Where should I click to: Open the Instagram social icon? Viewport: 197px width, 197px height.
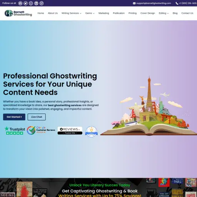tap(31, 3)
